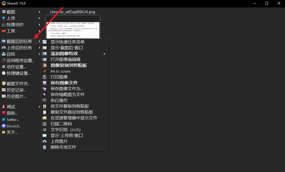Toggle the 将文件复制到剪贴板 task
The image size is (285, 172).
[75, 106]
